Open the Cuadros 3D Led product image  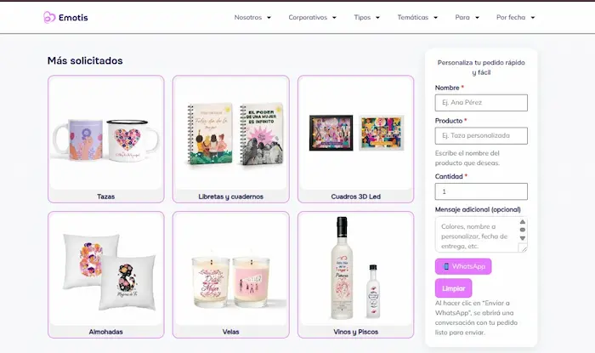(356, 133)
